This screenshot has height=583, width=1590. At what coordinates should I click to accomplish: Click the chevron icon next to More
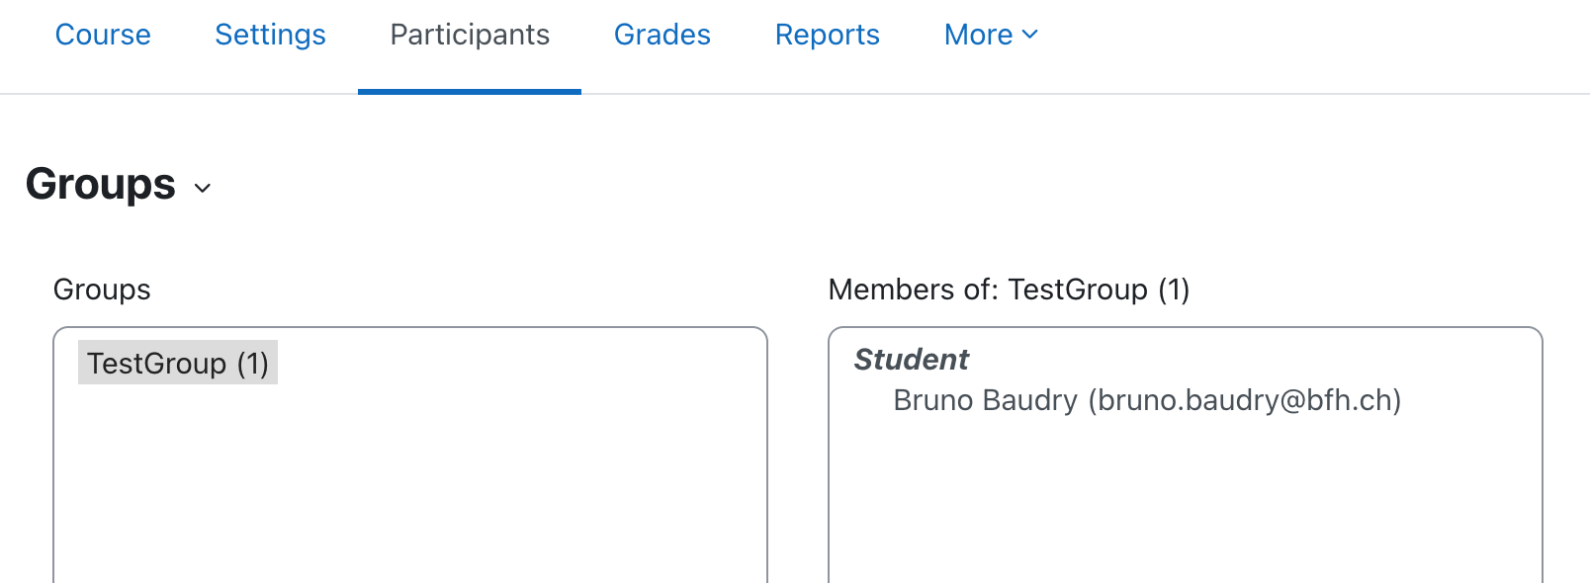(1029, 35)
